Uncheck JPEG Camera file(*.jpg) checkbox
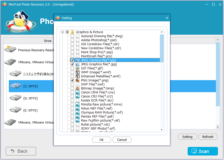224x160 pixels. [72, 60]
